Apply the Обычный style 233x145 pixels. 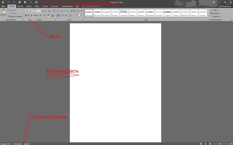[x=89, y=13]
